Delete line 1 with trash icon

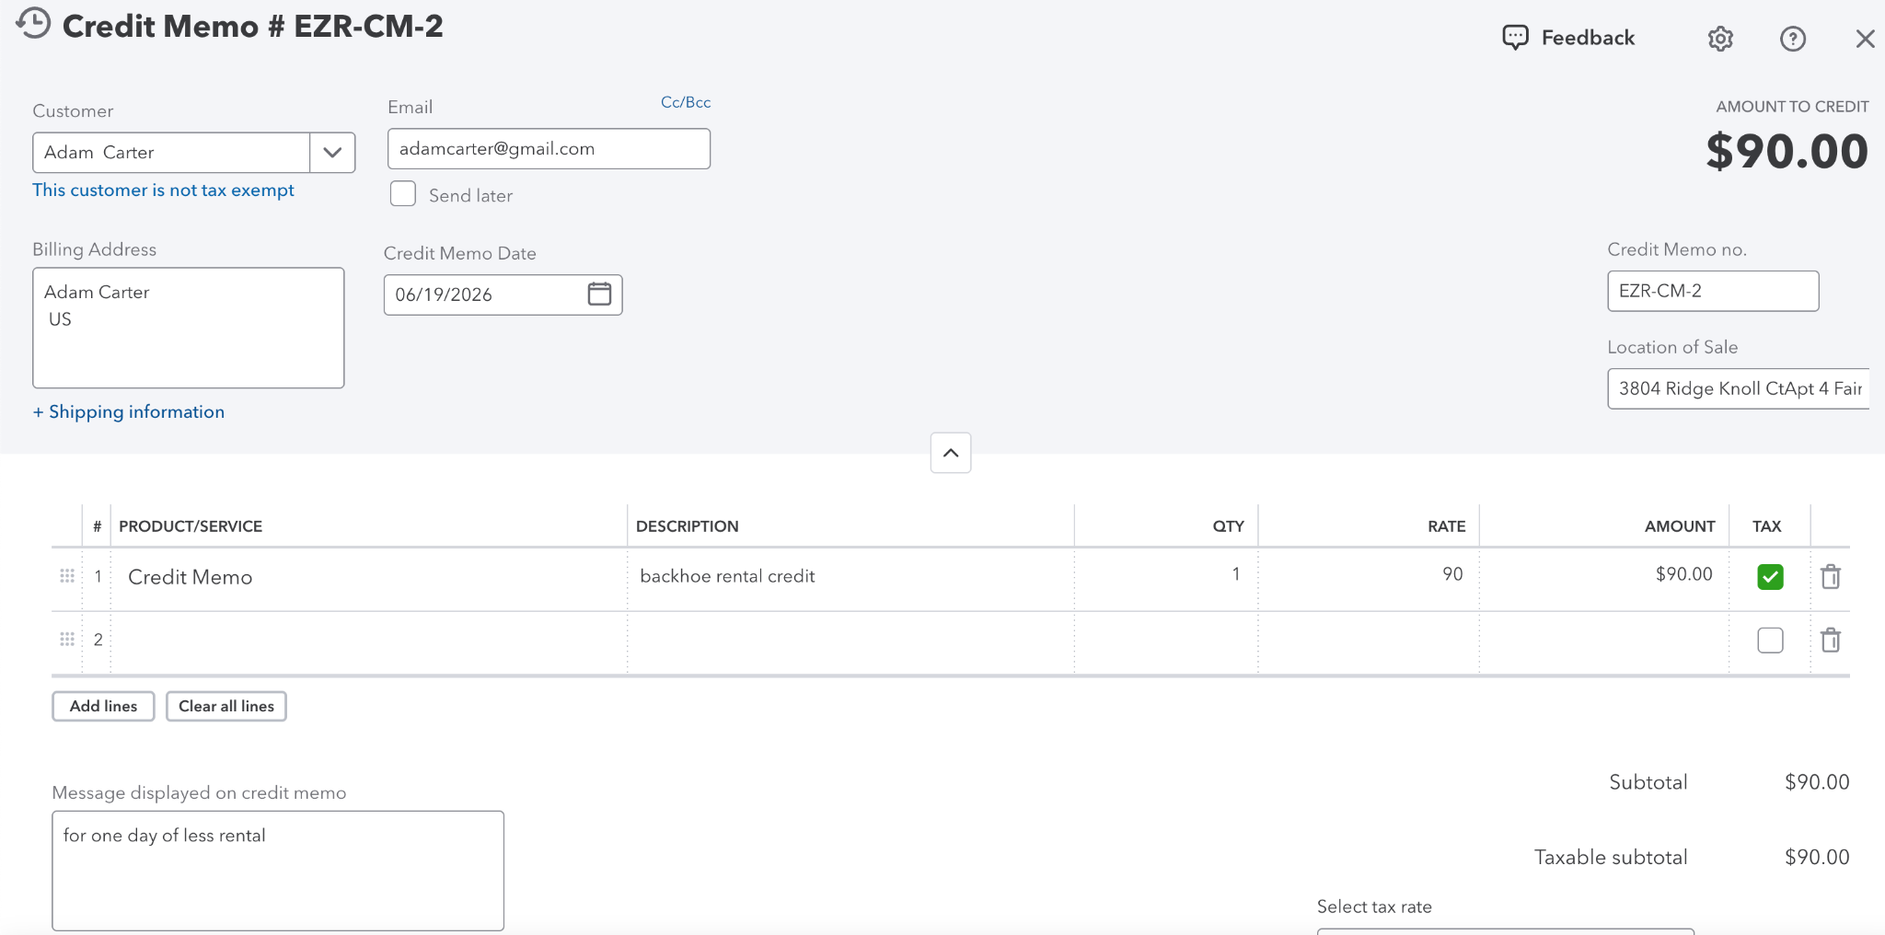point(1831,576)
